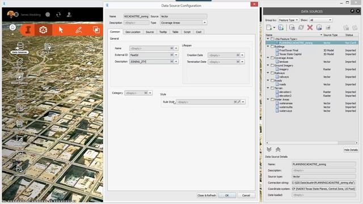Open the Description ZONING_ZTYPE dropdown arrow
Image resolution: width=363 pixels, height=204 pixels.
[176, 62]
